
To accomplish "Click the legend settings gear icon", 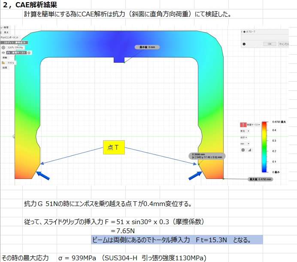I will tap(243, 150).
